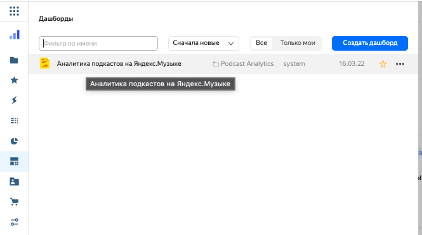The width and height of the screenshot is (422, 235).
Task: Open Marketplace cart icon in sidebar
Action: pyautogui.click(x=14, y=201)
